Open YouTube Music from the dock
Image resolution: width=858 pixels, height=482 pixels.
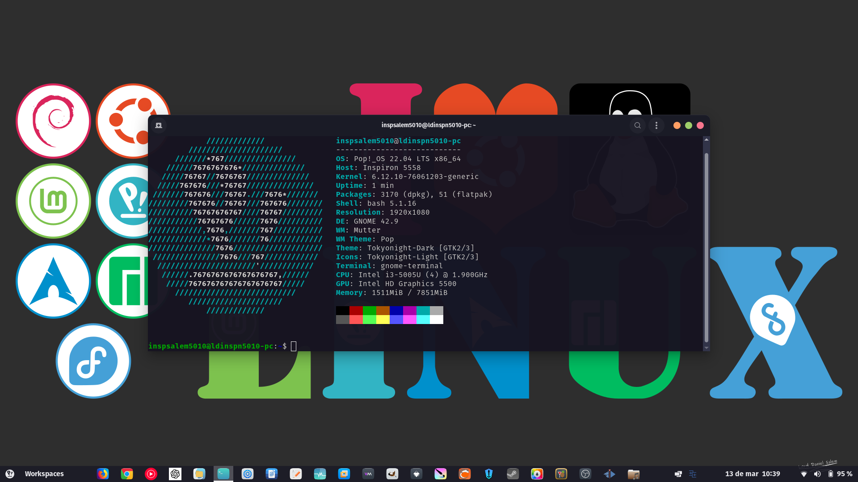coord(151,474)
